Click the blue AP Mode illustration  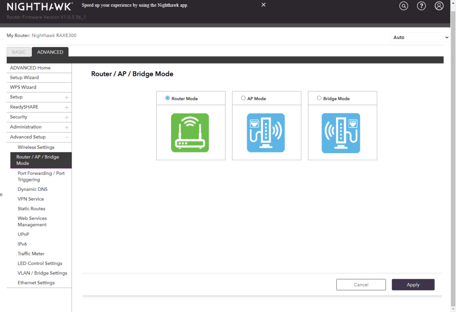tap(266, 133)
